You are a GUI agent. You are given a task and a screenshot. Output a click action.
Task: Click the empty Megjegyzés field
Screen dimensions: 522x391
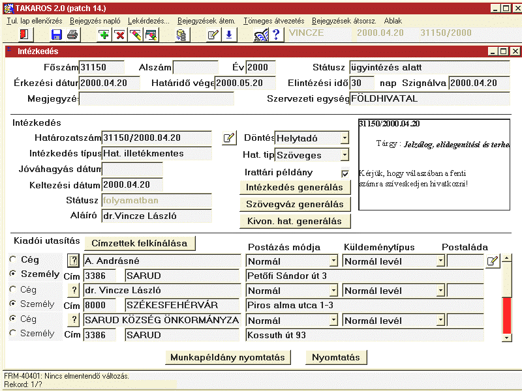click(157, 99)
